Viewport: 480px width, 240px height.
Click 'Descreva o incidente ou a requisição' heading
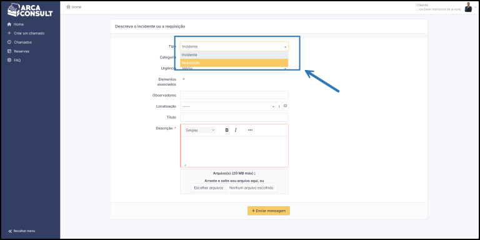tap(150, 27)
